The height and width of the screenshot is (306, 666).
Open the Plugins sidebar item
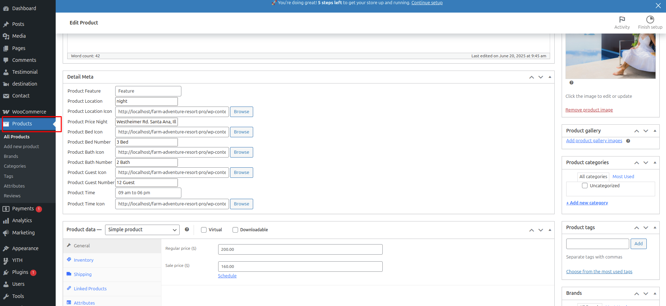coord(20,272)
